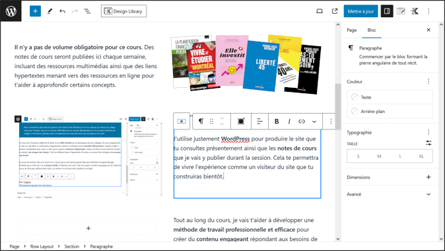This screenshot has width=445, height=251.
Task: Click the paragraph block type icon
Action: click(201, 122)
